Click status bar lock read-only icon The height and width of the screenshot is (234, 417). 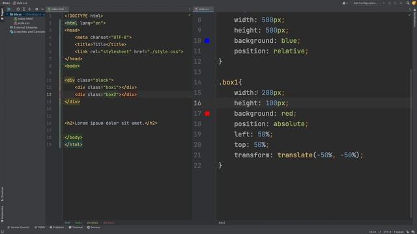[408, 232]
